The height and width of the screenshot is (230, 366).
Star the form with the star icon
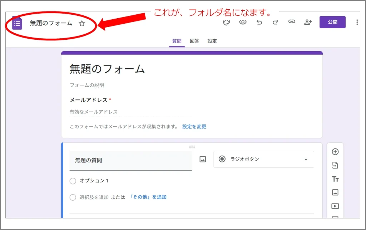(x=82, y=24)
